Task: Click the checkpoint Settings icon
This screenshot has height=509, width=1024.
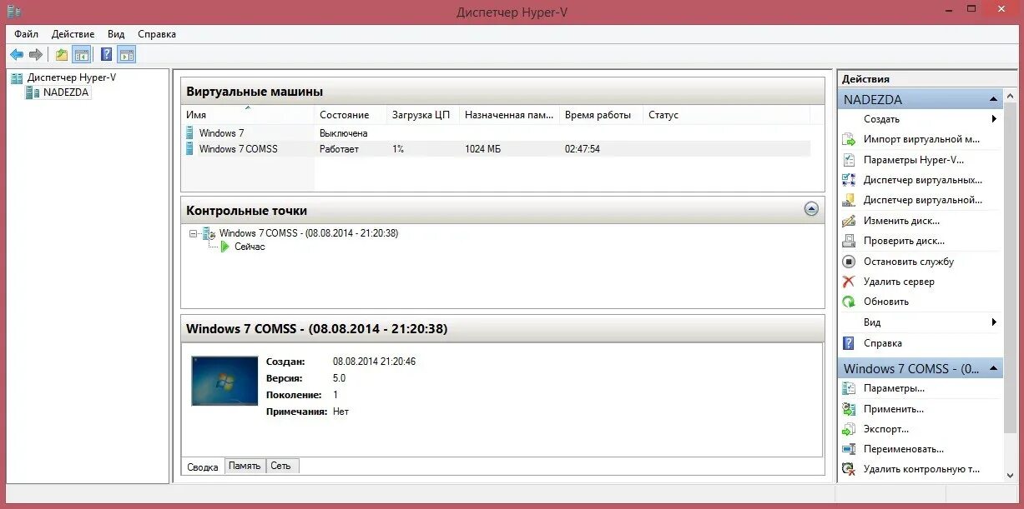Action: coord(849,388)
